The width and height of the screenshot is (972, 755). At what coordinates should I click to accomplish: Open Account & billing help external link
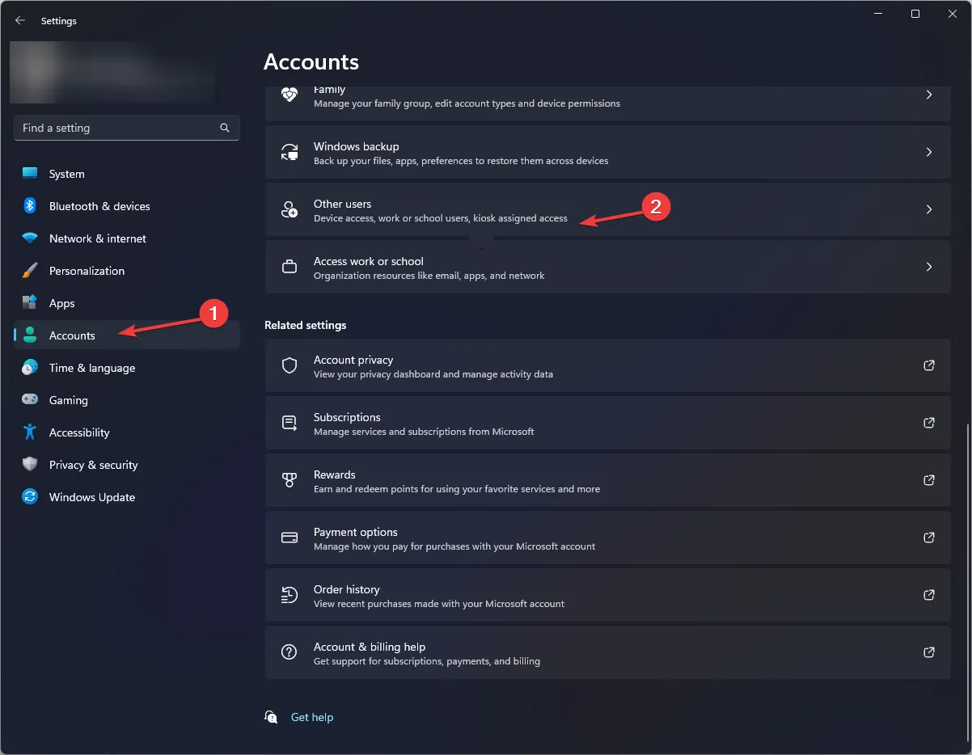pyautogui.click(x=929, y=652)
